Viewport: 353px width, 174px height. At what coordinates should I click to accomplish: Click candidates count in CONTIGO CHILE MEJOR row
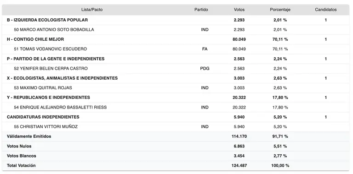pos(326,39)
